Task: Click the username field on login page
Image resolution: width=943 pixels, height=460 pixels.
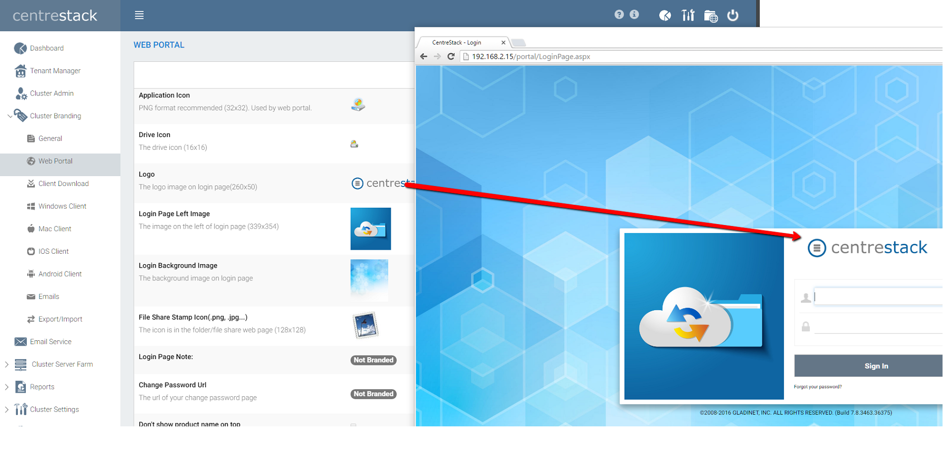Action: [x=878, y=297]
